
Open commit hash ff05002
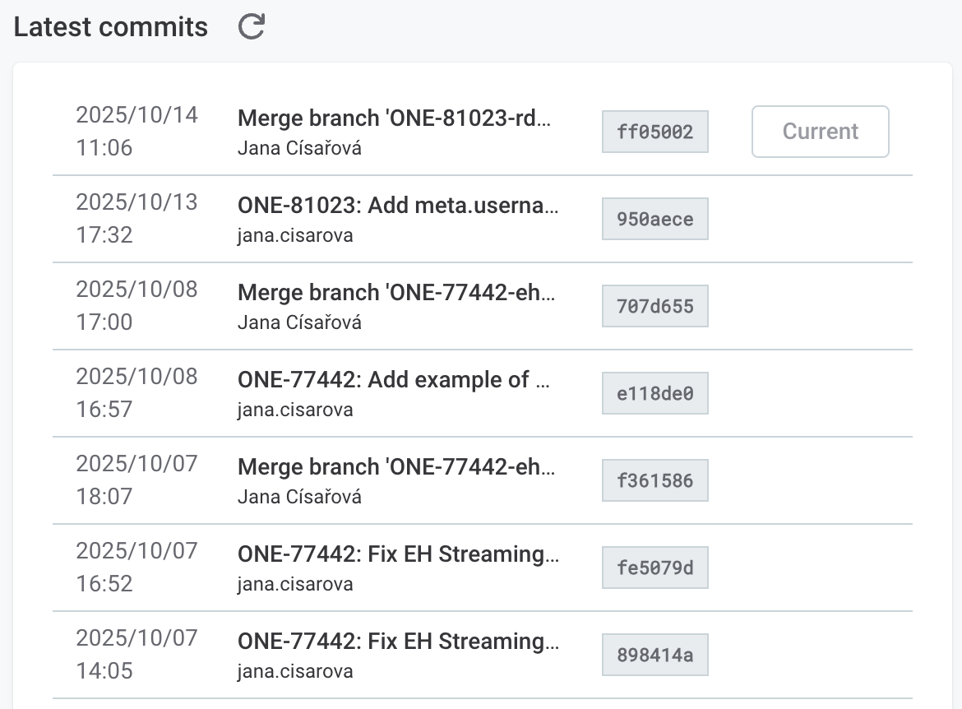pos(654,132)
